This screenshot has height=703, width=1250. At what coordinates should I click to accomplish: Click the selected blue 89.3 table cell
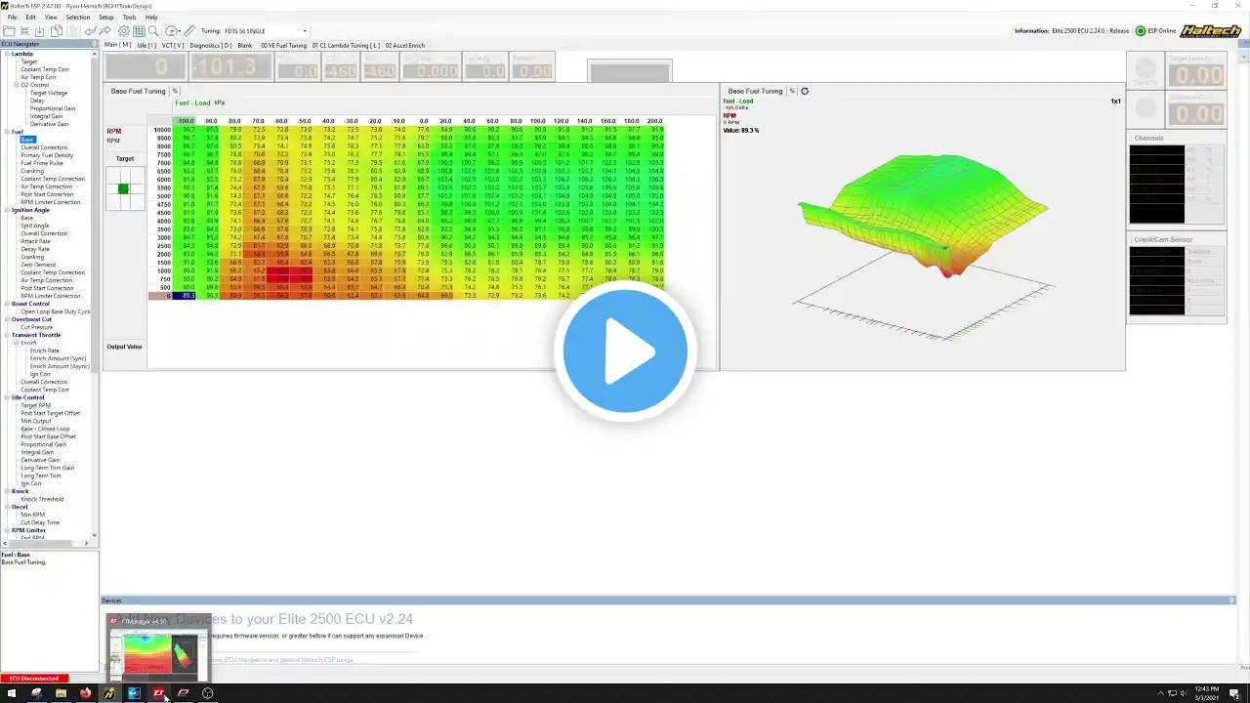(186, 296)
